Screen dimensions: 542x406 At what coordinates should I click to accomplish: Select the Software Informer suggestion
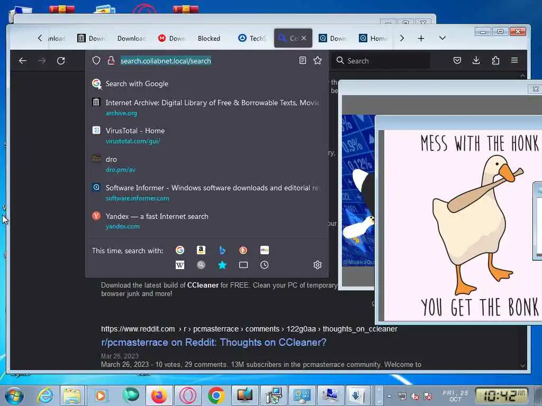click(x=207, y=192)
